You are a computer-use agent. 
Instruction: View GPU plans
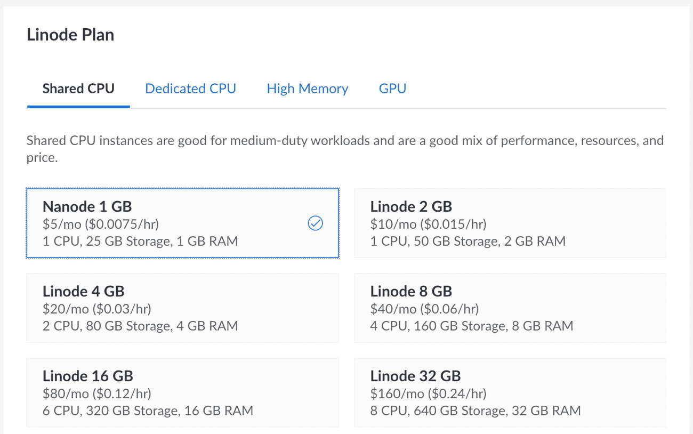pos(392,89)
